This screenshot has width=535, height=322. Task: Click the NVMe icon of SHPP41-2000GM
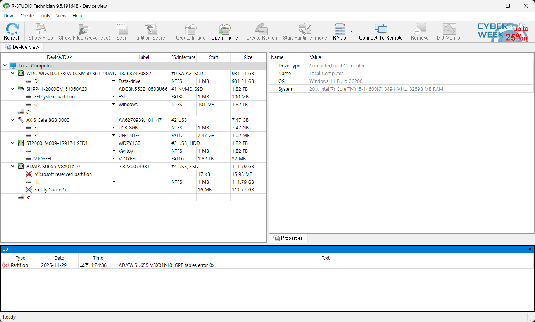pyautogui.click(x=21, y=89)
